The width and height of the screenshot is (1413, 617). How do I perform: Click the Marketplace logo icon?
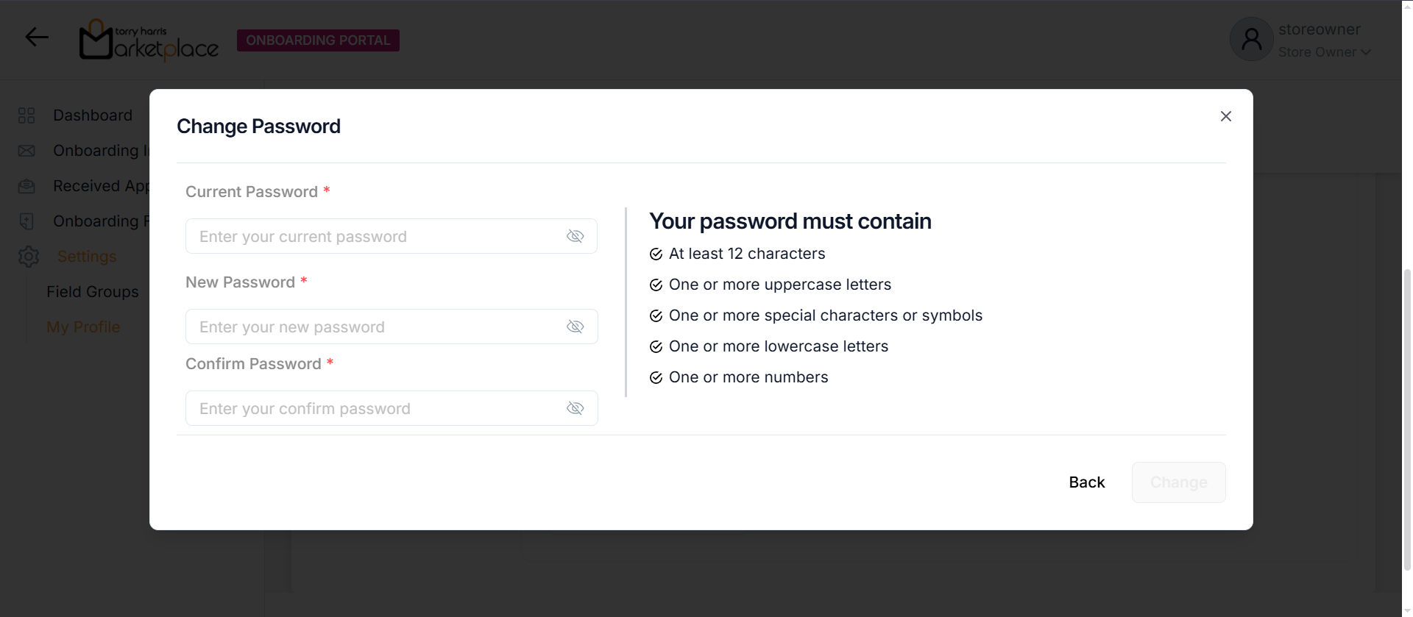[x=96, y=40]
